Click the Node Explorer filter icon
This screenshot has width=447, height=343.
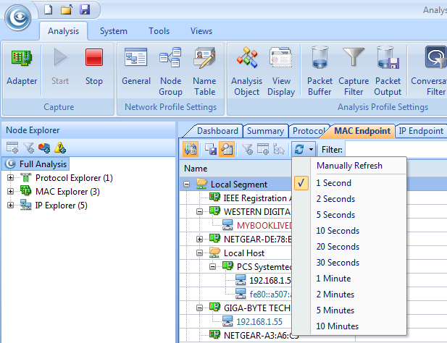click(x=28, y=148)
